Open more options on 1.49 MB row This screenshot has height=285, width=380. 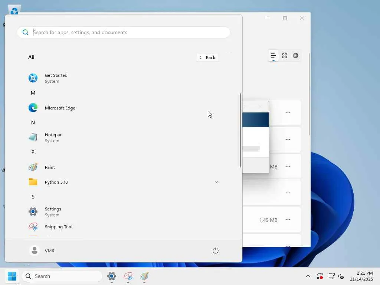pyautogui.click(x=288, y=220)
